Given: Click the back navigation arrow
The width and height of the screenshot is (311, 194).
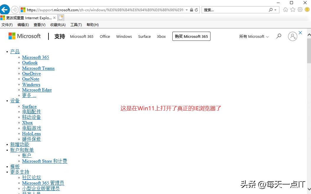Looking at the screenshot, I should pyautogui.click(x=5, y=9).
